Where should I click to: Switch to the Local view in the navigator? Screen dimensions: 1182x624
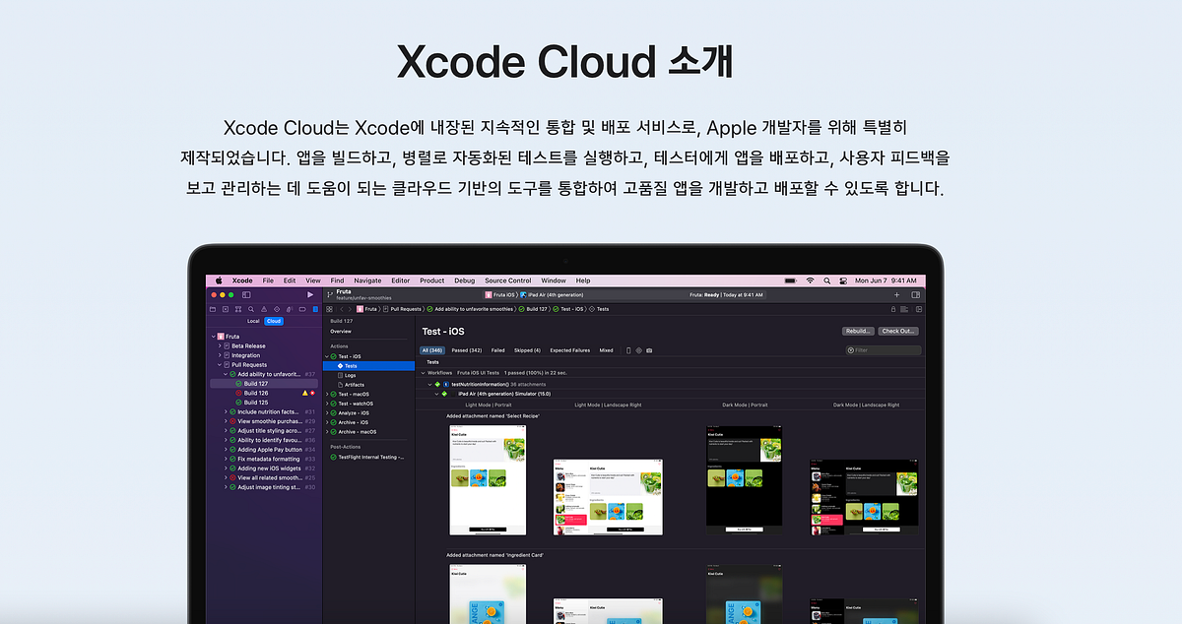[x=253, y=321]
